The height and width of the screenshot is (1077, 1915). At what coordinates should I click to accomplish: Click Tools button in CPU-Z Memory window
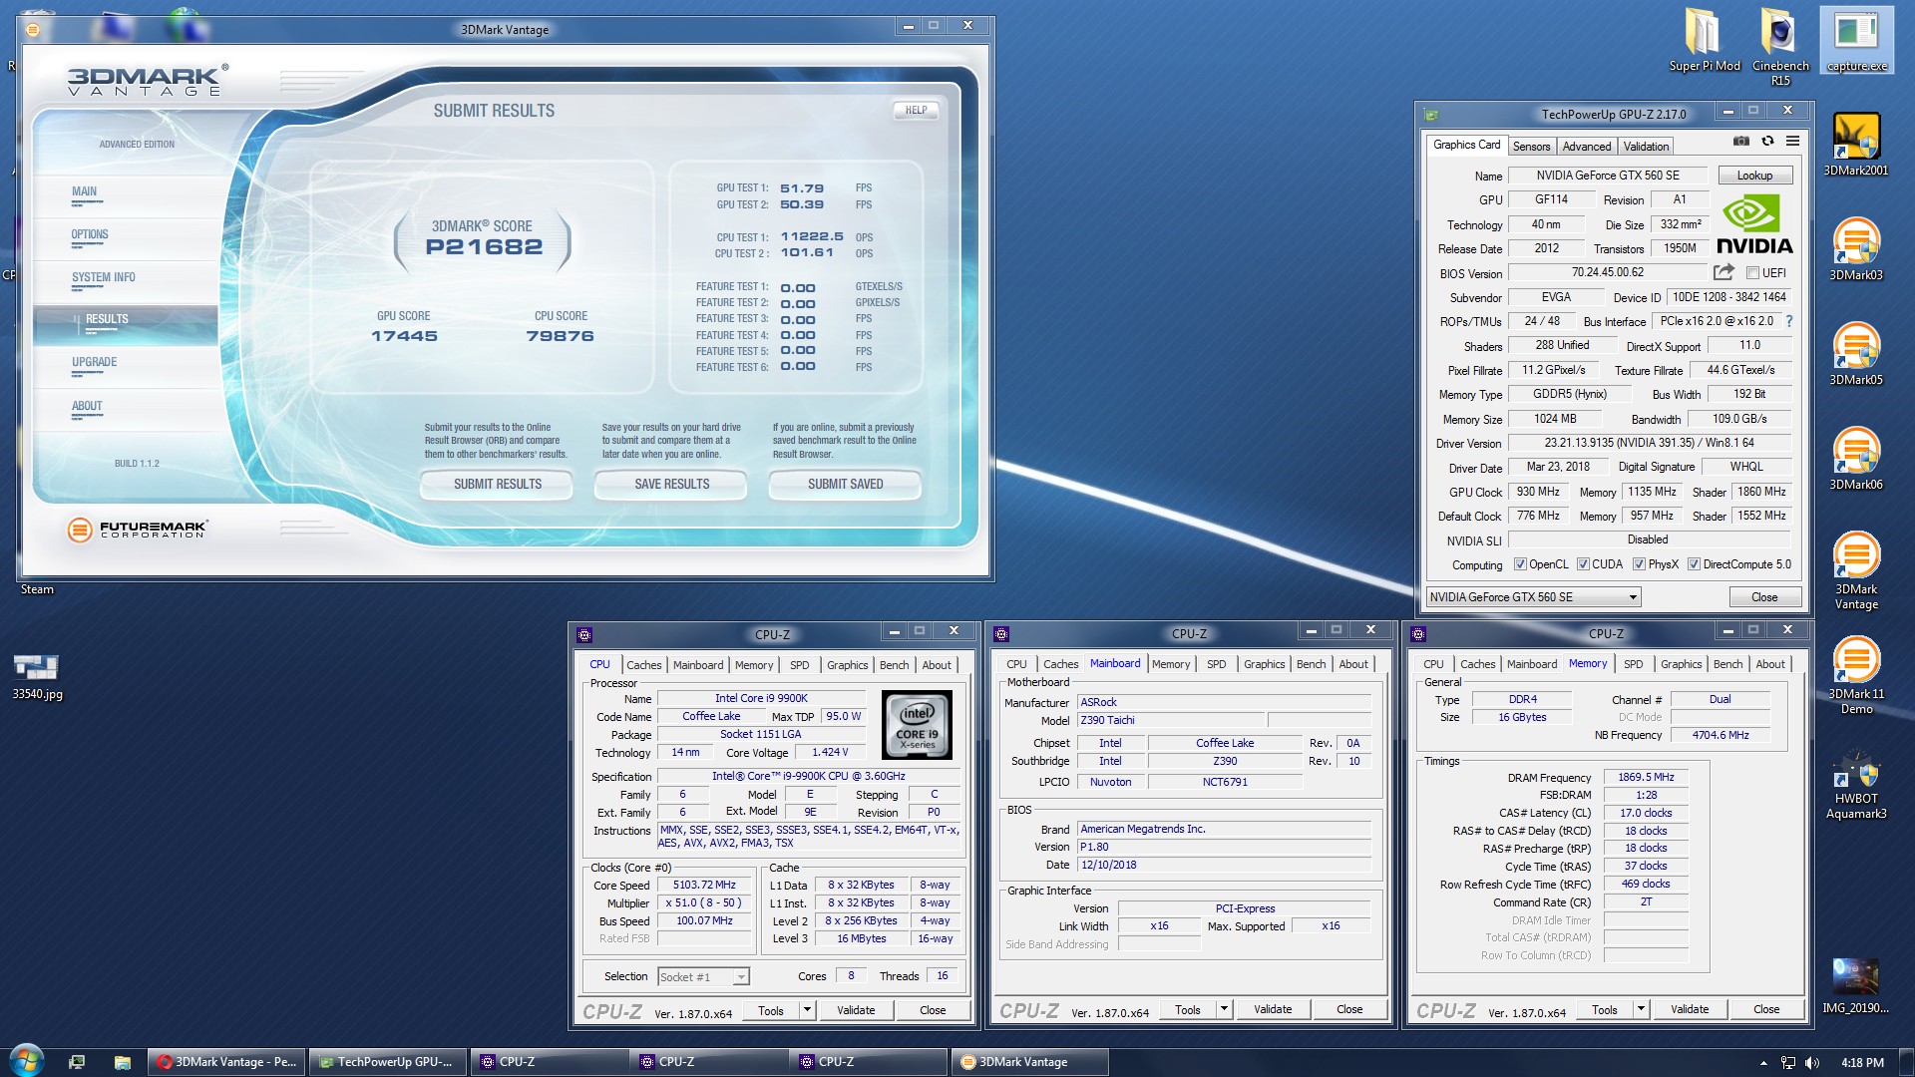pos(1604,1009)
